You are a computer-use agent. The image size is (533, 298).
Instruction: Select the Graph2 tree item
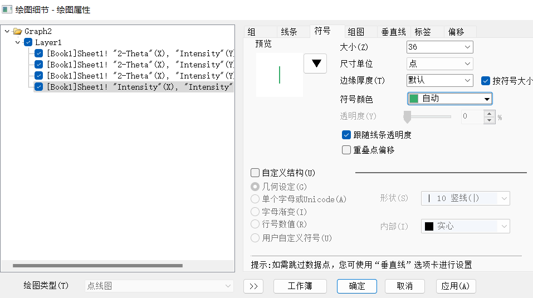pos(38,31)
